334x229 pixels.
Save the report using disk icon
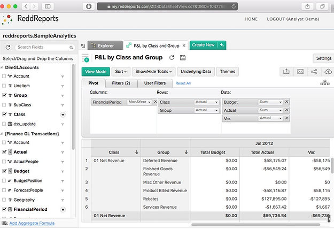coord(183,58)
